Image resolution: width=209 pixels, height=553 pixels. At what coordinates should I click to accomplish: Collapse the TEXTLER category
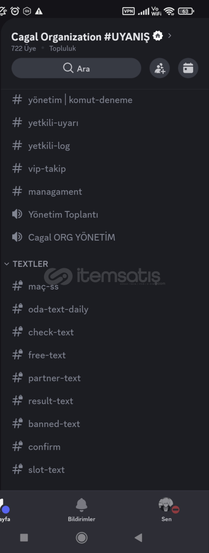pyautogui.click(x=27, y=264)
